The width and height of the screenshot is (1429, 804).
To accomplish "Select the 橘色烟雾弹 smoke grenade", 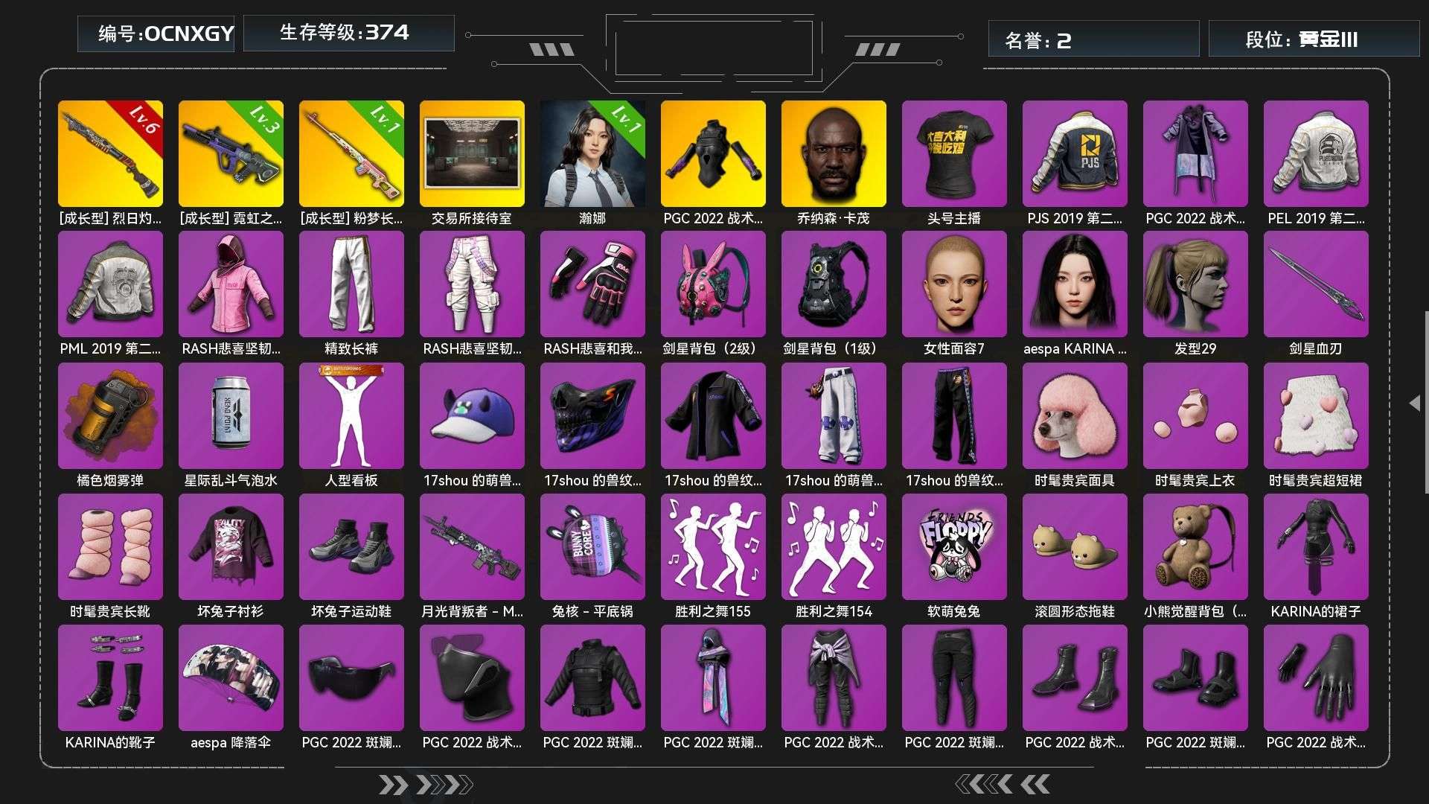I will [x=110, y=415].
